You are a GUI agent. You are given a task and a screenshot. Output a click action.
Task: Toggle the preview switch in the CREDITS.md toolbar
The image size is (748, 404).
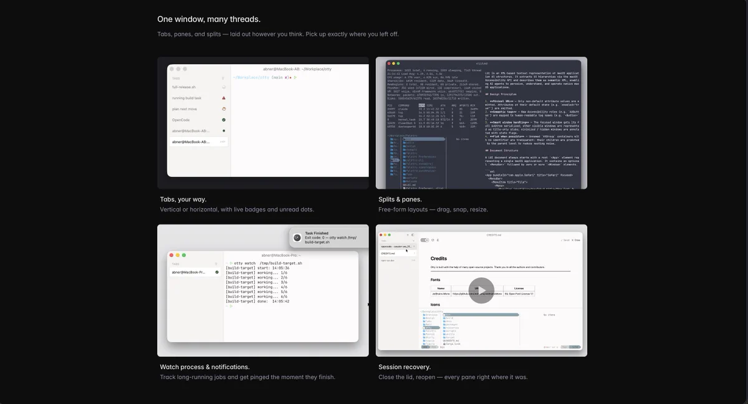[424, 240]
